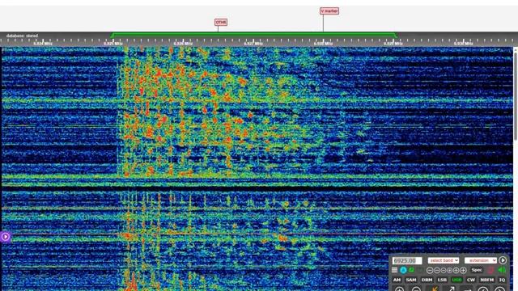Switch demodulation to AM mode
Screen dimensions: 518x291
click(397, 280)
